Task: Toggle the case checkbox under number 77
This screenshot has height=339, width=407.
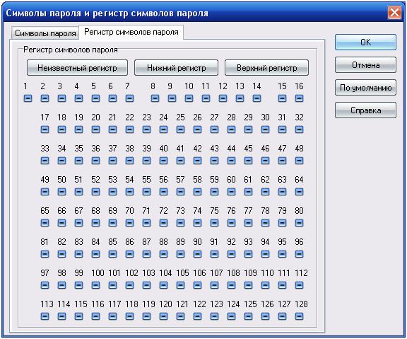Action: tap(248, 223)
